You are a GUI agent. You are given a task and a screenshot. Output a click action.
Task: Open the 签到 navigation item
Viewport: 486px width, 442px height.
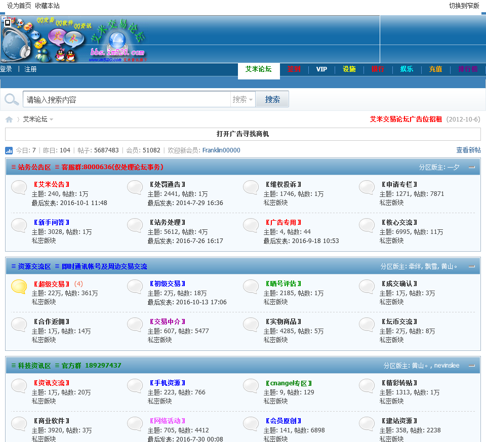pyautogui.click(x=294, y=69)
